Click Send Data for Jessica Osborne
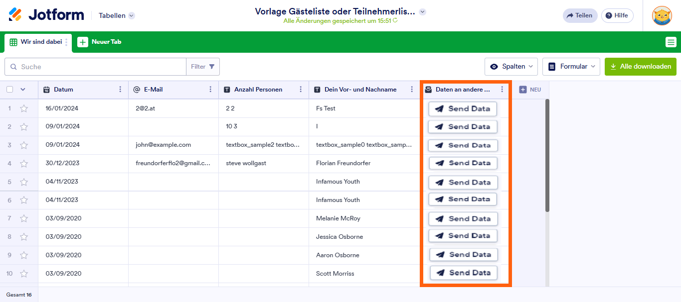 click(463, 235)
